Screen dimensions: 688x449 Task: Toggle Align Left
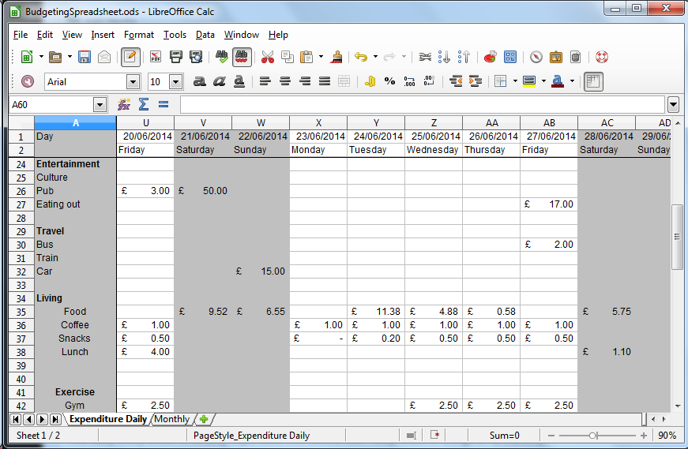[x=265, y=81]
